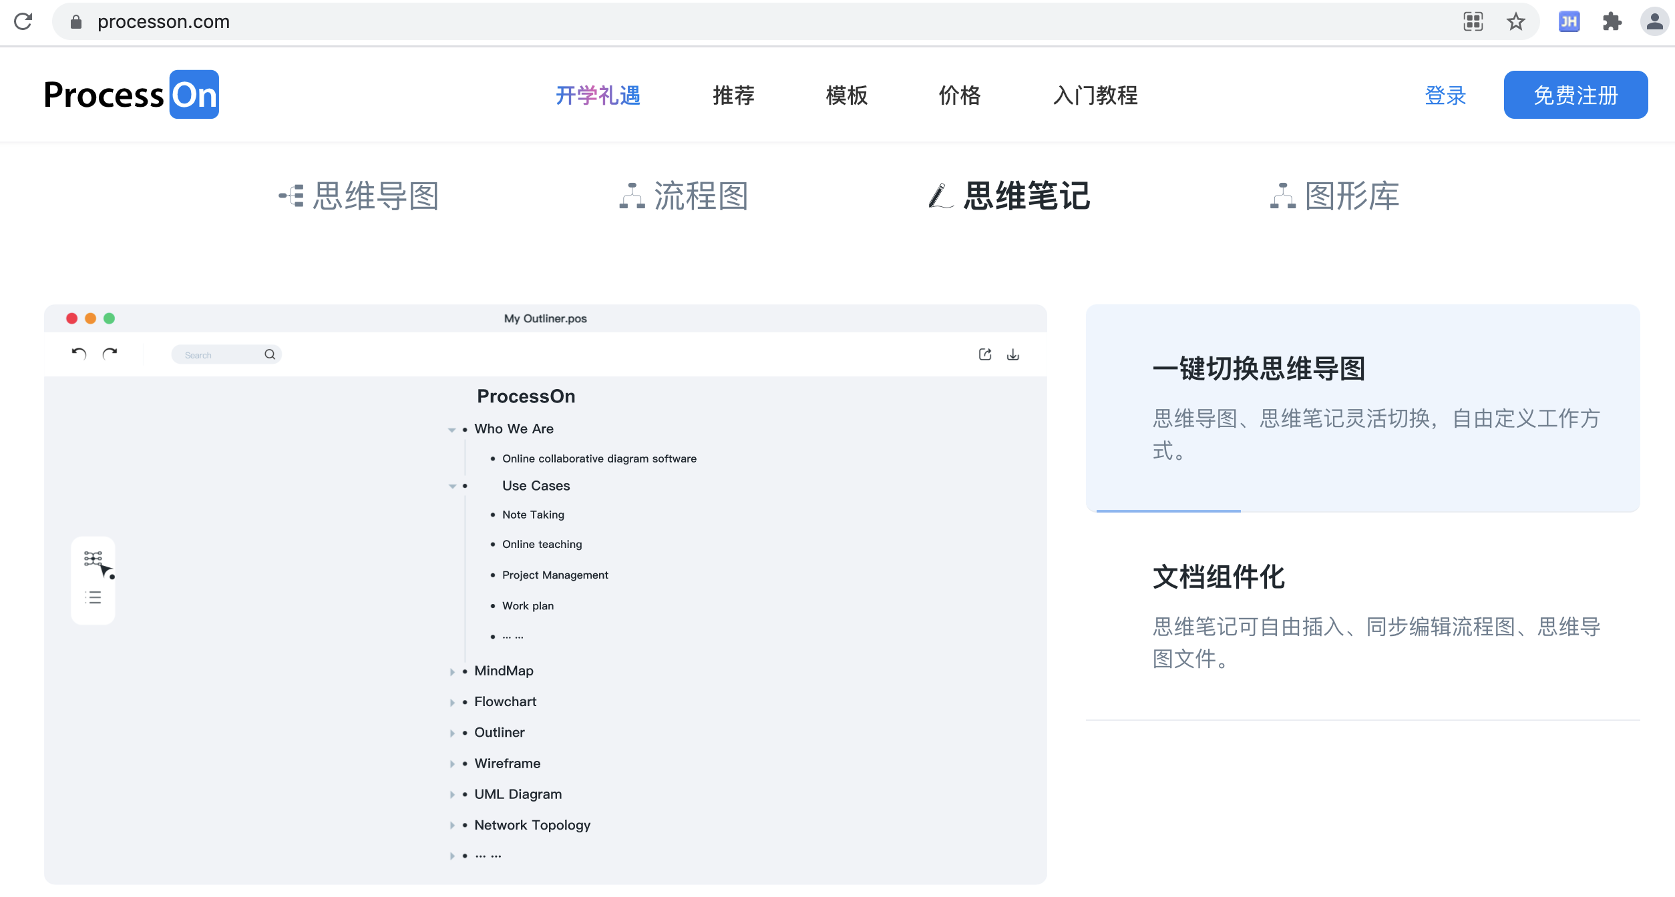Collapse the Who We Are node
Screen dimensions: 1675x897
tap(452, 430)
